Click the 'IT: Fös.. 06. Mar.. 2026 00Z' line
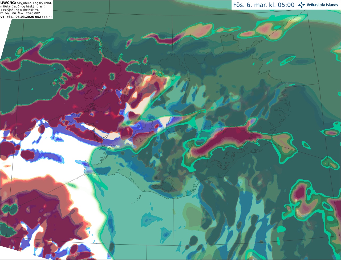Viewport: 341px width, 260px height. pos(20,13)
